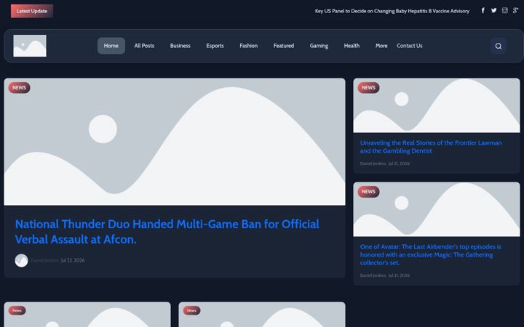The image size is (524, 327).
Task: Open the Instagram social icon
Action: (504, 11)
